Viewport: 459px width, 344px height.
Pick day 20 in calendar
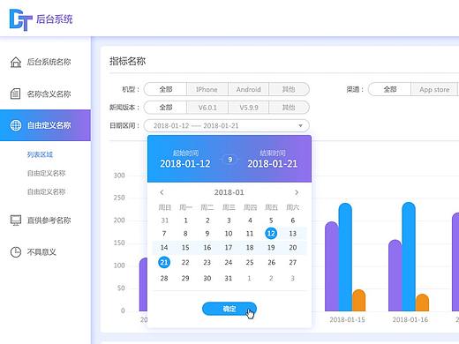click(x=292, y=248)
